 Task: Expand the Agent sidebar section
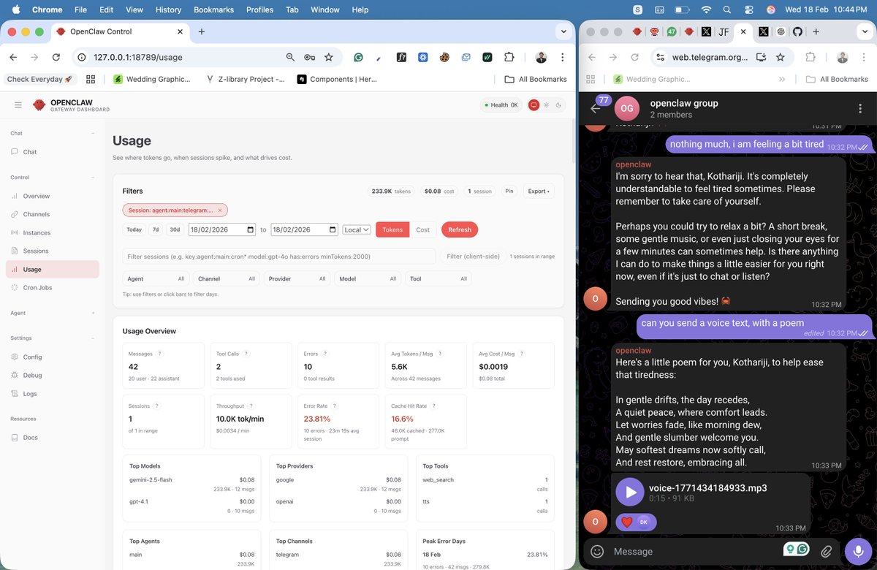pyautogui.click(x=93, y=313)
